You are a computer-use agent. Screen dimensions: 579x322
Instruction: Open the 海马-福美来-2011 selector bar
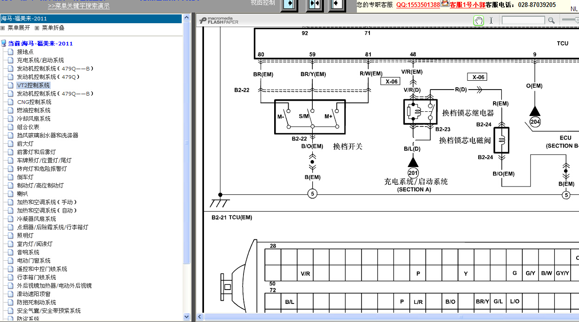click(91, 19)
